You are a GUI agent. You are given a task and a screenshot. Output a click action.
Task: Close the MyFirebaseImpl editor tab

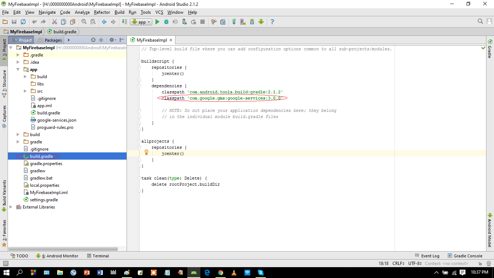pos(171,40)
